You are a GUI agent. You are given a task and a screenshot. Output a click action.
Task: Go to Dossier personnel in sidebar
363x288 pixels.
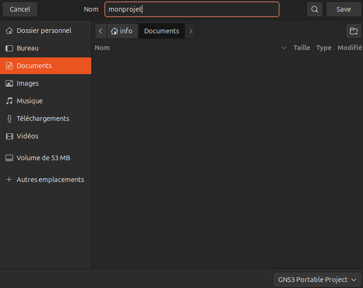click(44, 31)
